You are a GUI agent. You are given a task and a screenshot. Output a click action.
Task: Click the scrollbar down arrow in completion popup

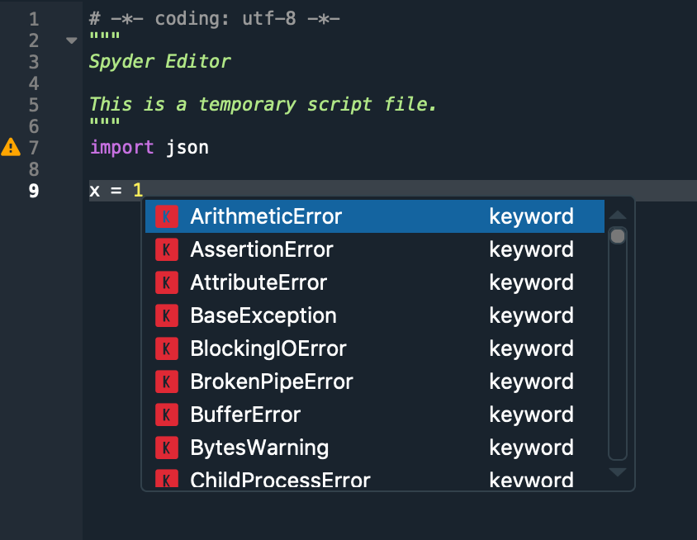point(617,471)
